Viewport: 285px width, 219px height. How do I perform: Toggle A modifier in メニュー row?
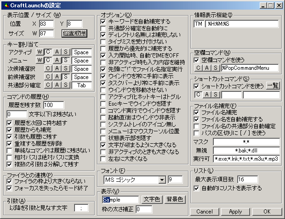[57, 60]
